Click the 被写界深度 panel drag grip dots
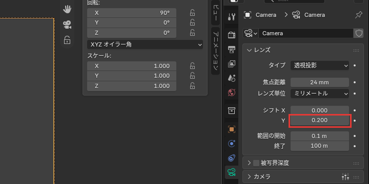This screenshot has width=369, height=184. click(x=356, y=164)
